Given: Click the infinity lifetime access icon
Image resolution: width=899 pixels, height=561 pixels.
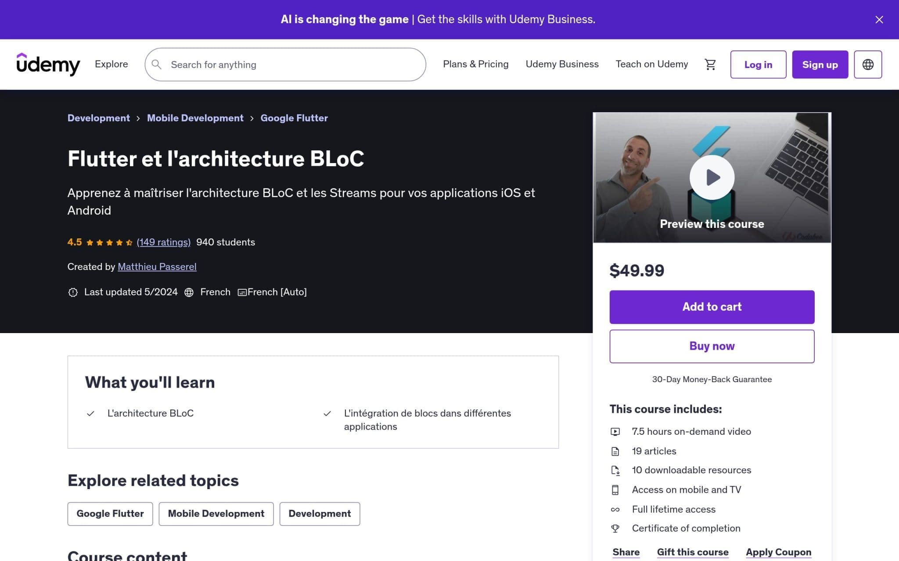Looking at the screenshot, I should (615, 510).
